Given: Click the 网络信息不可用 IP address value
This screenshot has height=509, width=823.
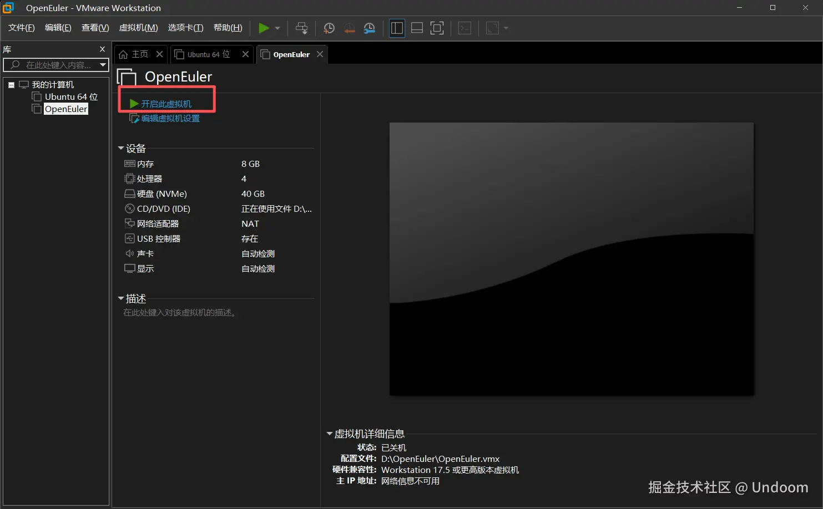Looking at the screenshot, I should click(x=410, y=481).
